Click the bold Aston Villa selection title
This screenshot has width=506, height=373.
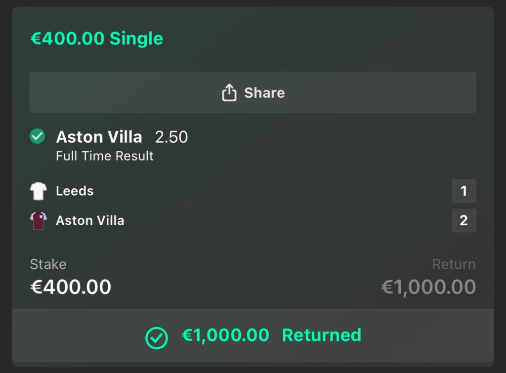coord(99,137)
